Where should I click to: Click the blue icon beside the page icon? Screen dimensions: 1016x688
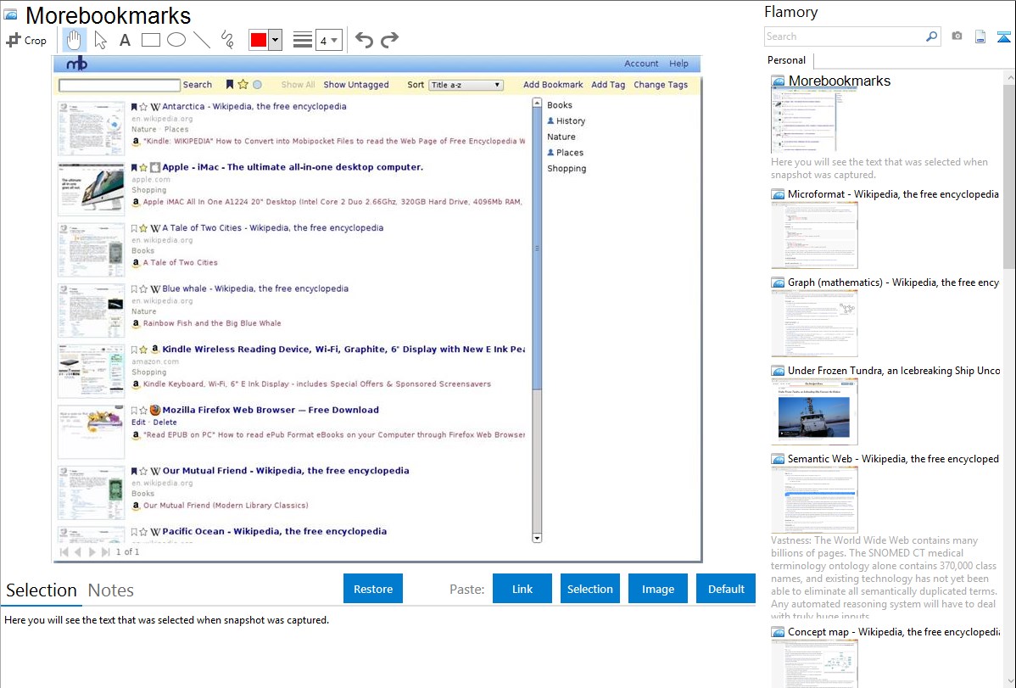coord(1003,36)
